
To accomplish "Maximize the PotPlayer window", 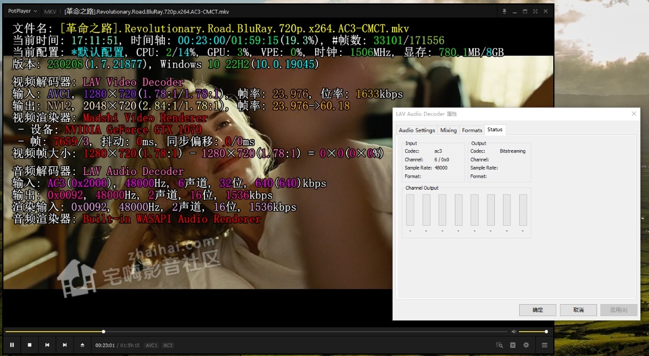I will tap(525, 11).
